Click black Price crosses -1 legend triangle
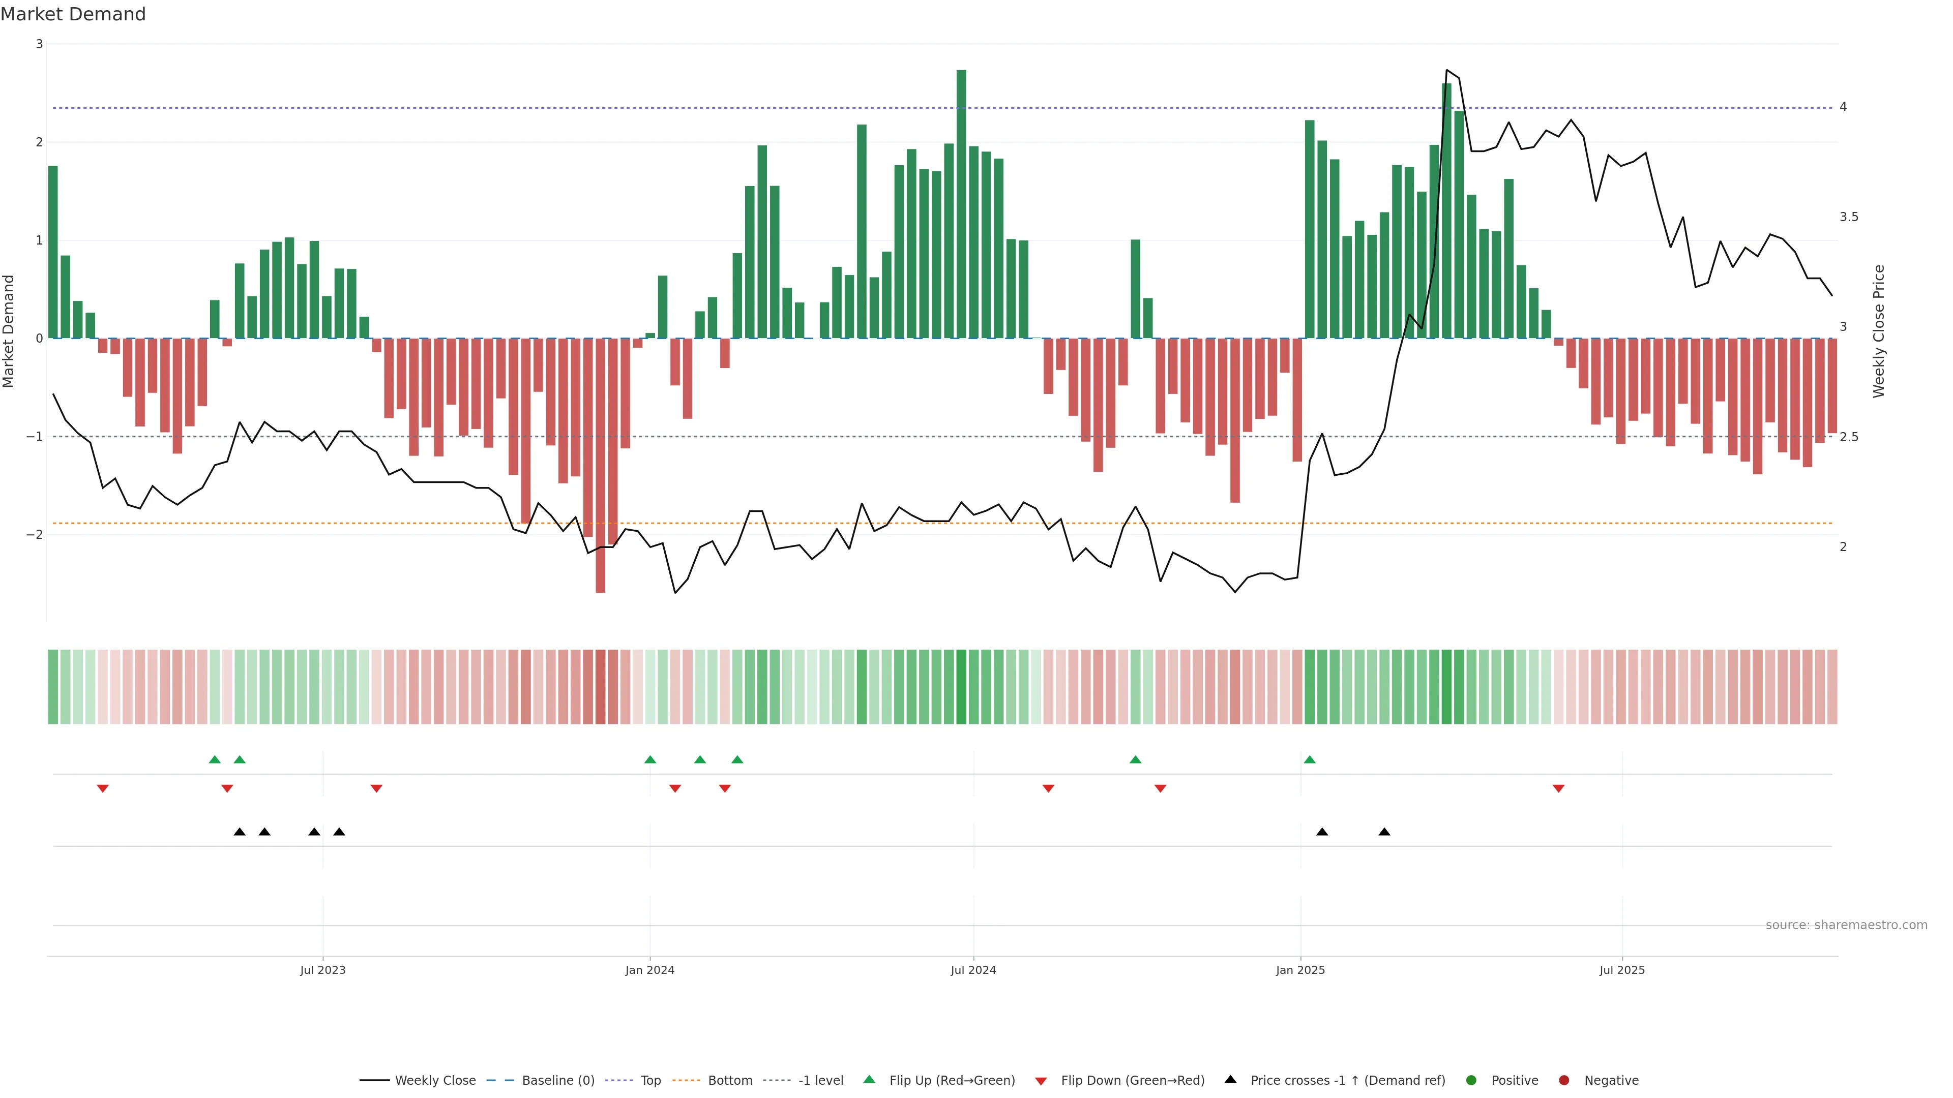Screen dimensions: 1953x1098 [x=1230, y=1080]
